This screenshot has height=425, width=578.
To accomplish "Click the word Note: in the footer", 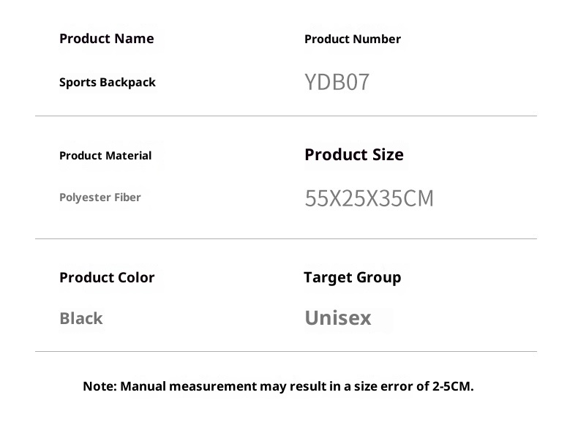I will 100,385.
